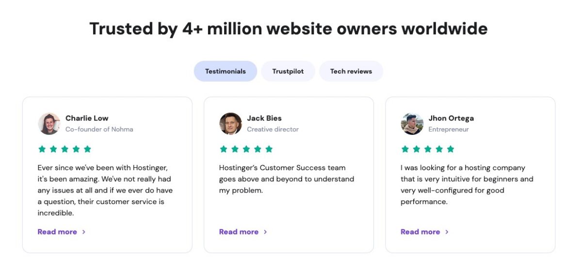The width and height of the screenshot is (582, 280).
Task: Click Read more under Jack Bies' testimonial
Action: click(x=239, y=232)
